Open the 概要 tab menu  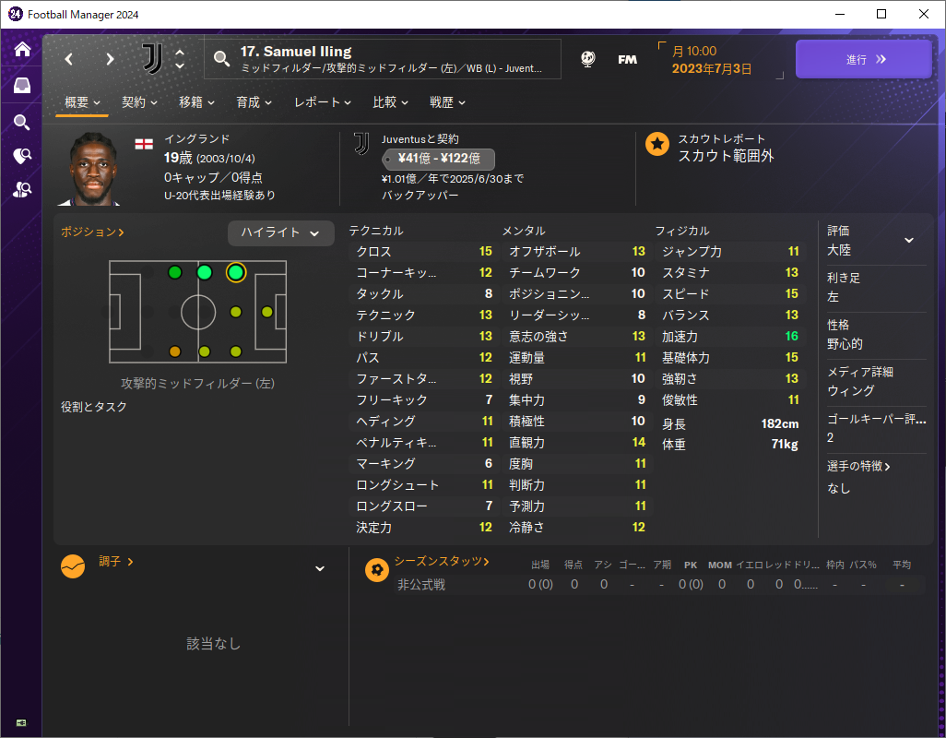pyautogui.click(x=83, y=102)
